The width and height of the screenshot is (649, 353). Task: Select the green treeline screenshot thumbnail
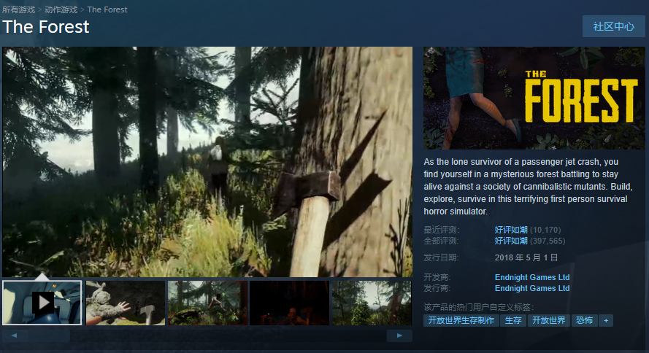pyautogui.click(x=372, y=303)
